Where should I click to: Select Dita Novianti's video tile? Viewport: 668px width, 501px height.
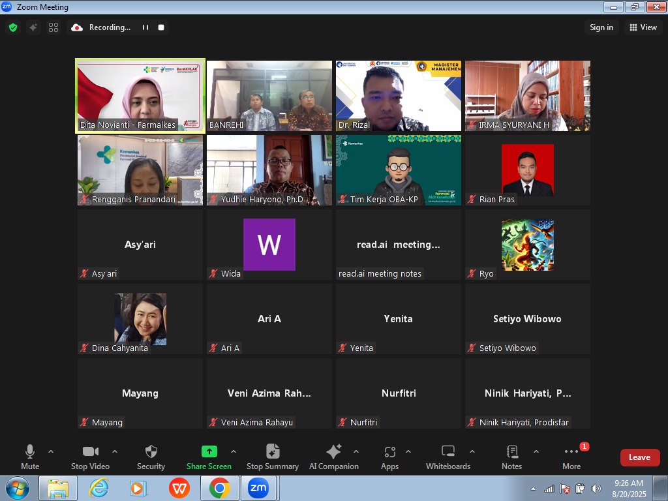(140, 96)
